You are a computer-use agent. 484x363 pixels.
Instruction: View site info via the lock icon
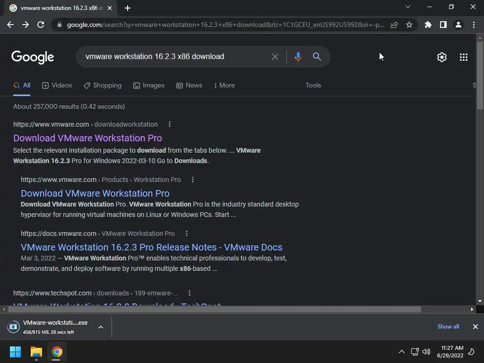pyautogui.click(x=60, y=25)
